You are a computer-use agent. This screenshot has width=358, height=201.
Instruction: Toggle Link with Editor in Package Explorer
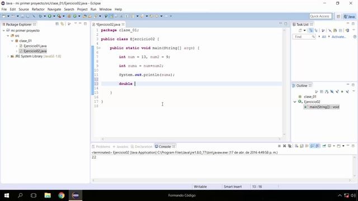62,23
